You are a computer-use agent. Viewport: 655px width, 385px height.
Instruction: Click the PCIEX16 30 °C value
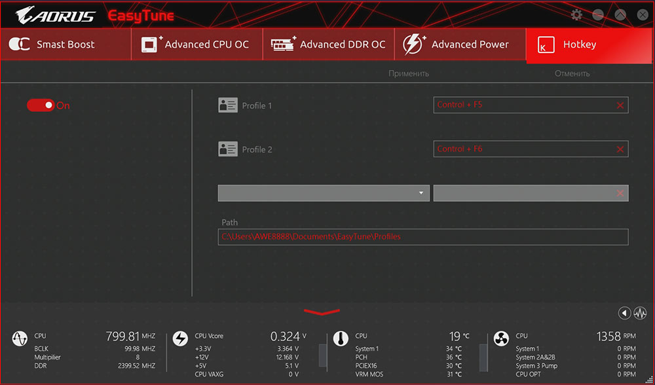(454, 366)
